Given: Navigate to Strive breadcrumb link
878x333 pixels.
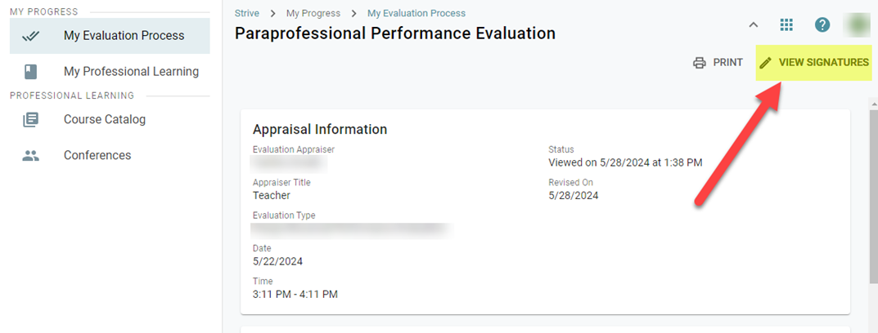Looking at the screenshot, I should (247, 14).
